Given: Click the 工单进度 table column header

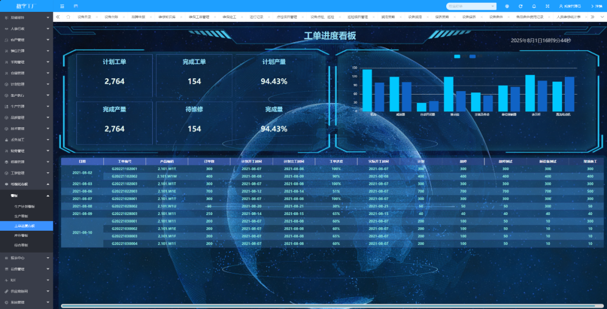Looking at the screenshot, I should pyautogui.click(x=336, y=162).
